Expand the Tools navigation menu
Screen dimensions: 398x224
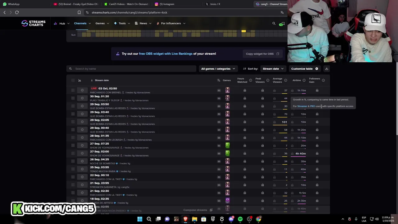[x=122, y=23]
